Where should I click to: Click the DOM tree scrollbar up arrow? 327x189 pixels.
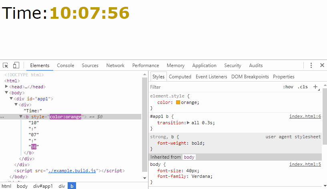(145, 74)
